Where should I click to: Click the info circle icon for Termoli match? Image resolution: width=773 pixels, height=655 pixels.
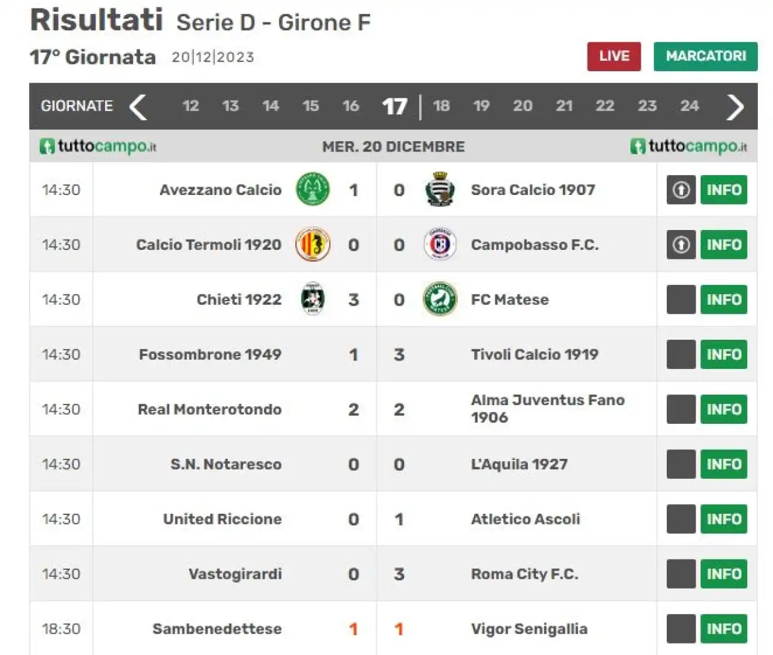click(x=681, y=244)
